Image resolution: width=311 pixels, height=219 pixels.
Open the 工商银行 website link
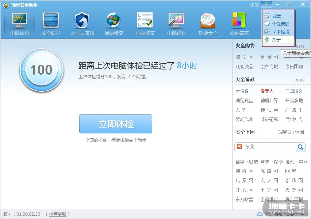click(x=269, y=199)
